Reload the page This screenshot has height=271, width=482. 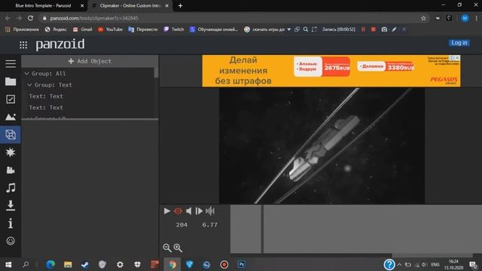coord(30,18)
